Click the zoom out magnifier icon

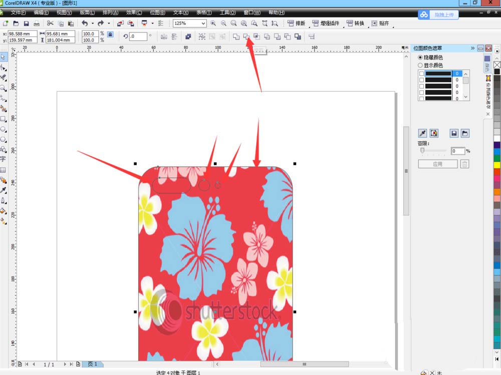[223, 23]
